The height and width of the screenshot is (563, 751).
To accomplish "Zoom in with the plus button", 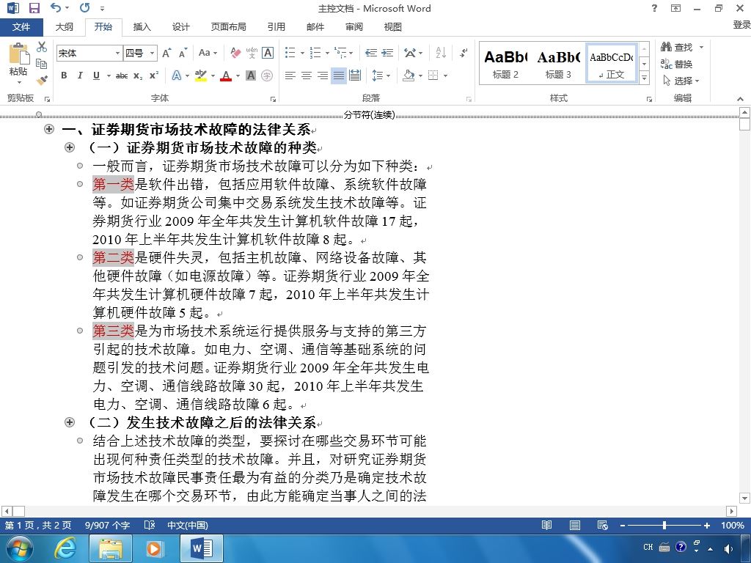I will click(x=707, y=525).
